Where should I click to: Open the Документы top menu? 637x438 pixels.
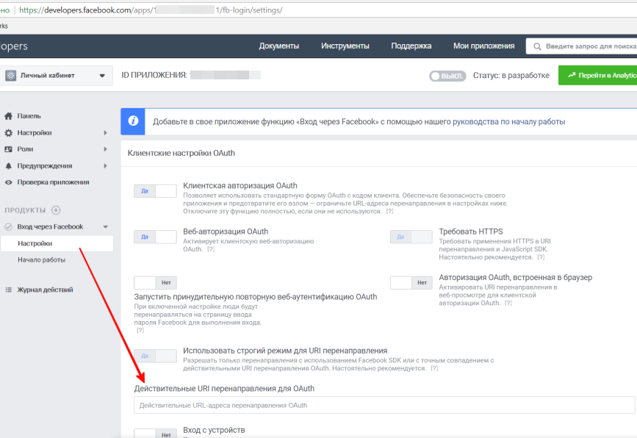tap(279, 46)
